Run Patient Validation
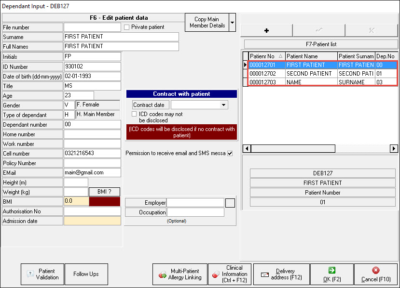The height and width of the screenshot is (288, 400). (x=42, y=274)
